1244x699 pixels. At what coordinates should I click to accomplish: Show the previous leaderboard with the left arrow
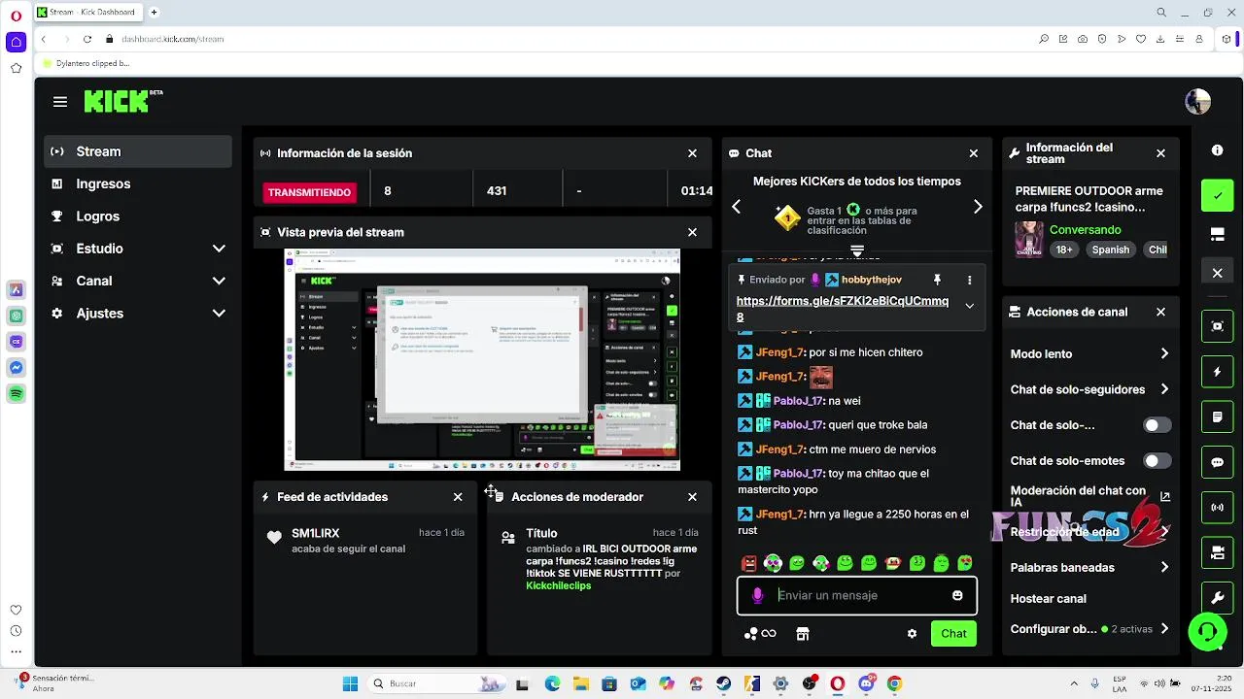(736, 207)
